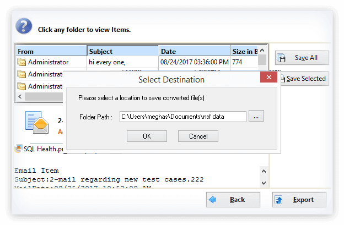
Task: Click the Folder Path text field
Action: 182,116
